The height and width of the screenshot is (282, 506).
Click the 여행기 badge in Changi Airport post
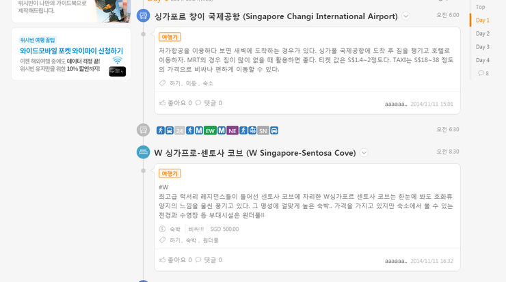pyautogui.click(x=170, y=37)
